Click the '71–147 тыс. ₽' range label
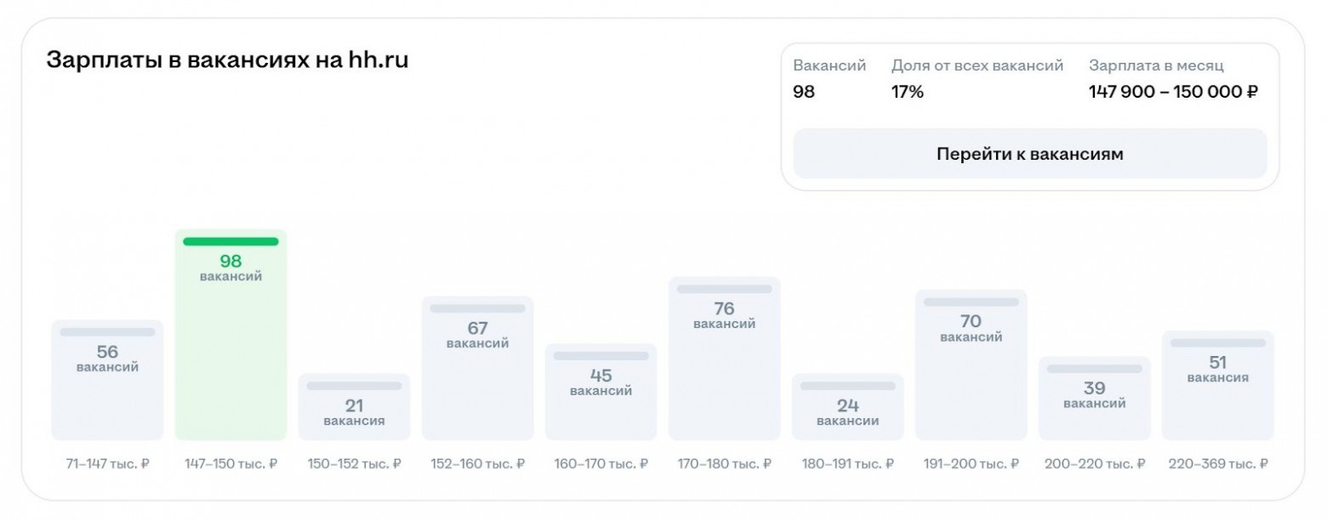 click(x=107, y=464)
